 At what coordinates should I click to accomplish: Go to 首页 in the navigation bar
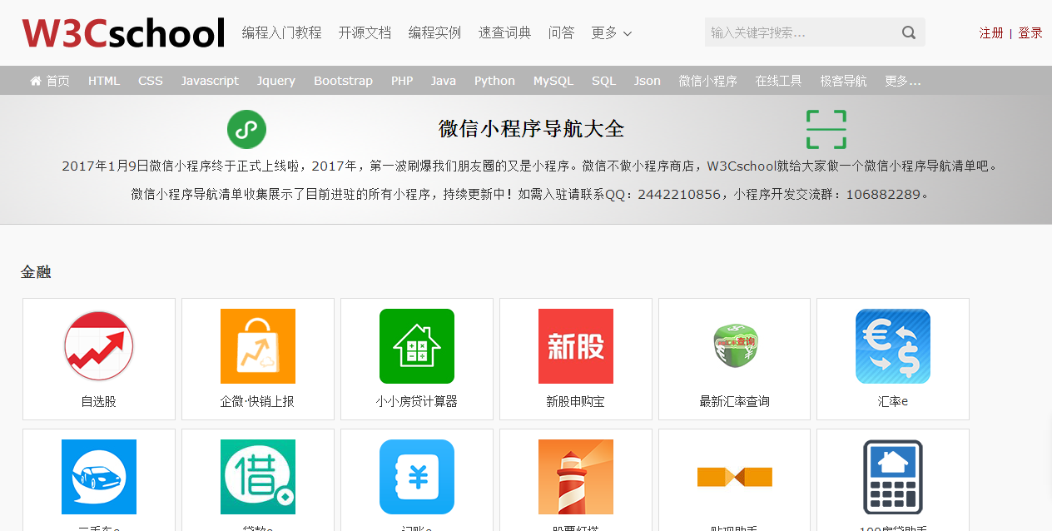pos(50,81)
